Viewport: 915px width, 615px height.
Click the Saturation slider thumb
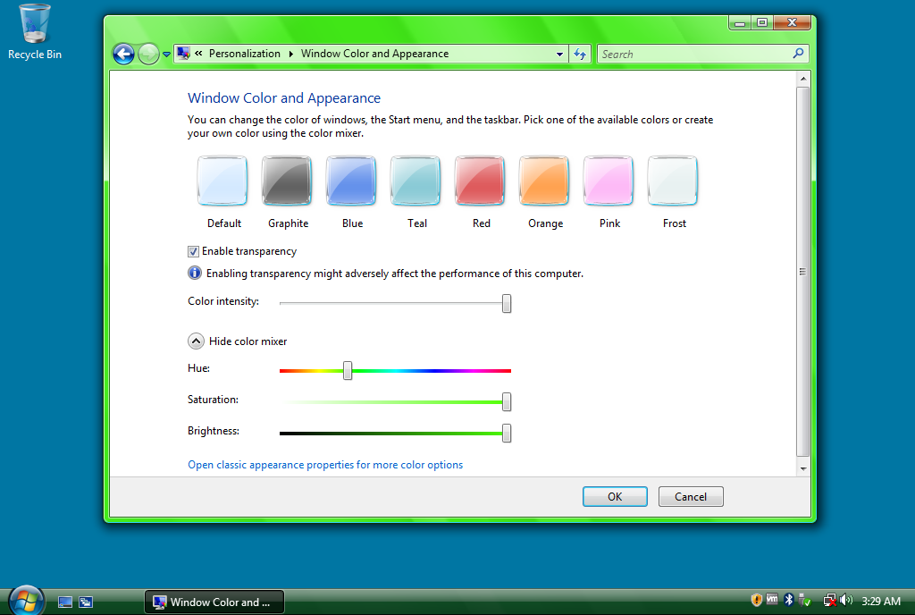point(507,401)
